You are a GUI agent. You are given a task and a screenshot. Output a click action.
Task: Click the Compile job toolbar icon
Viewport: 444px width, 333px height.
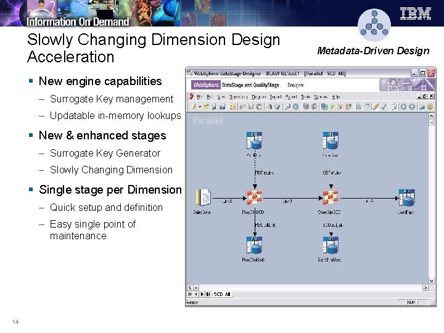(x=324, y=107)
